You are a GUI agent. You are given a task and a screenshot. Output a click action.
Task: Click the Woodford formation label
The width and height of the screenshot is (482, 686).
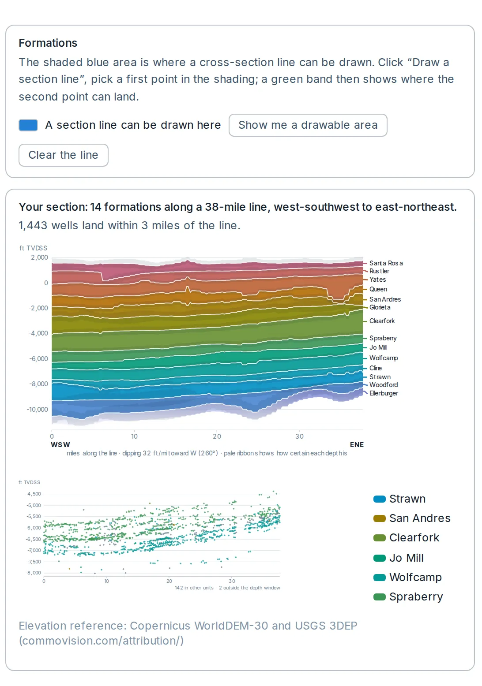(x=384, y=385)
